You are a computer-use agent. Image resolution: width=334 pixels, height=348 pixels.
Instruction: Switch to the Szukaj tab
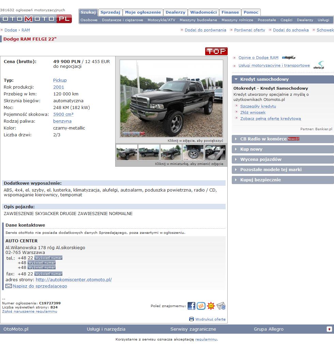[88, 12]
